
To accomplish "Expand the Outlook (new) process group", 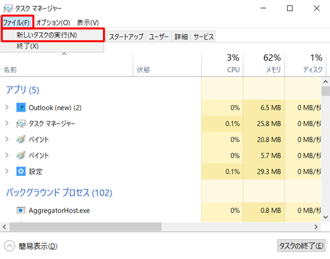I will pos(7,108).
